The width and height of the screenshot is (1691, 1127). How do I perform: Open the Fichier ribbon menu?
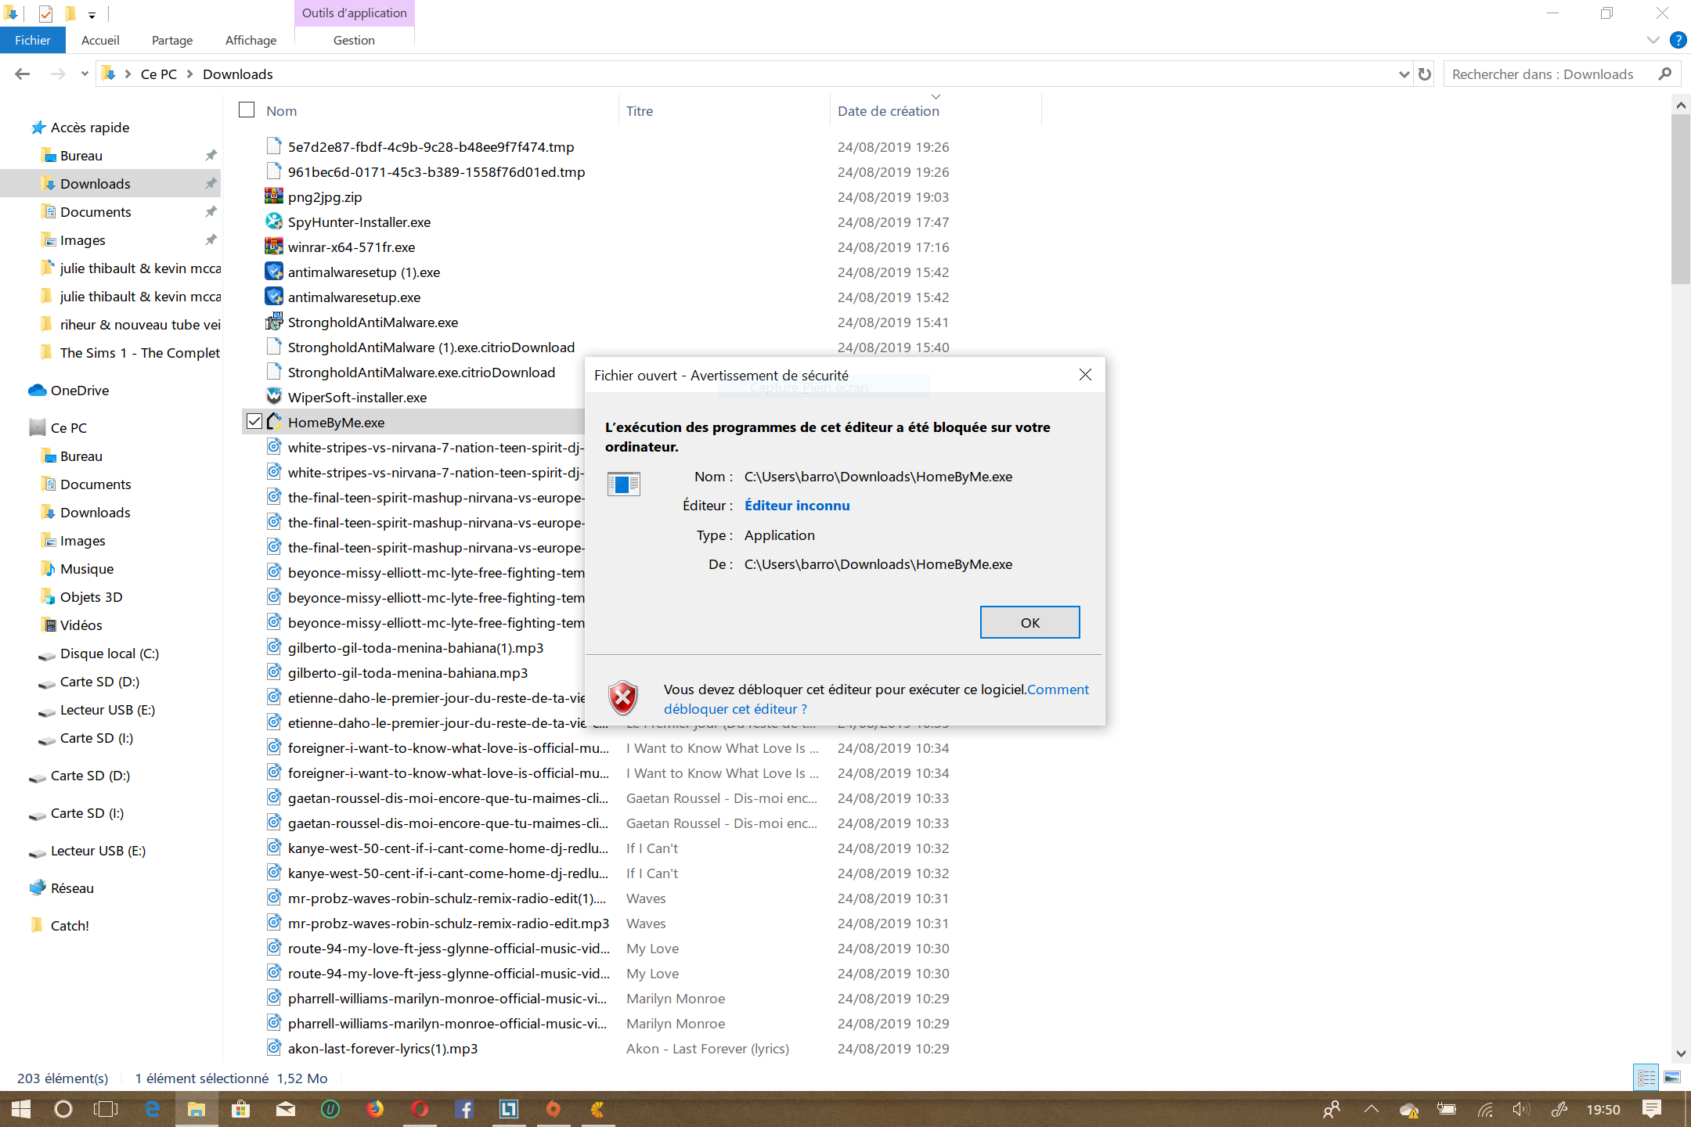[32, 40]
